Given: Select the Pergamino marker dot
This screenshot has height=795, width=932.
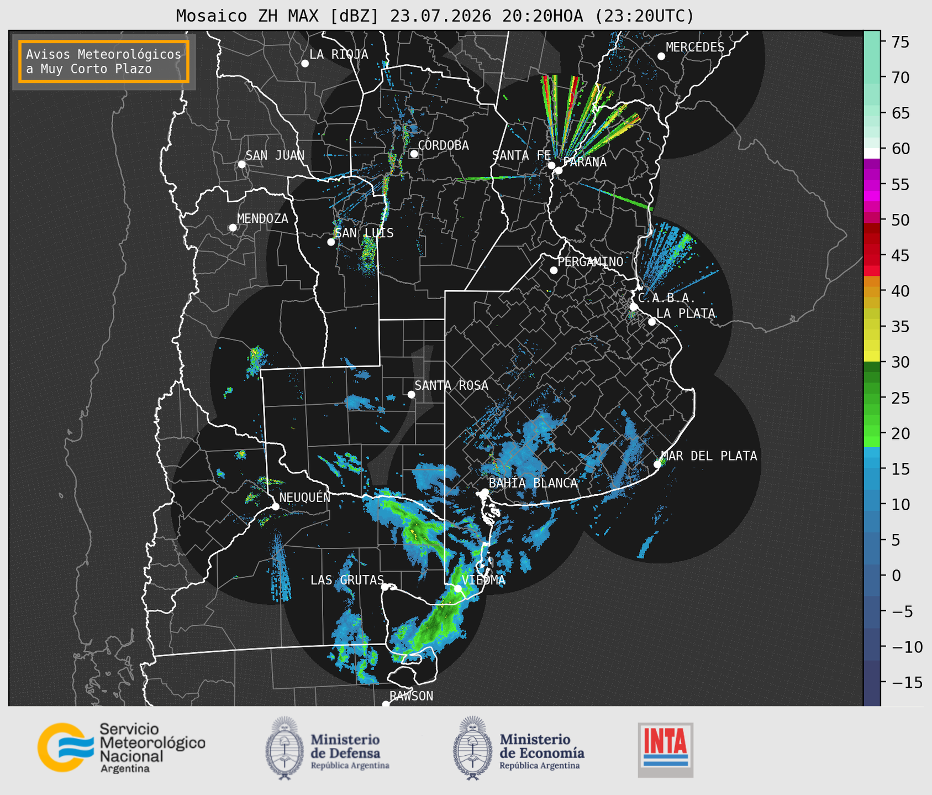Looking at the screenshot, I should [554, 270].
